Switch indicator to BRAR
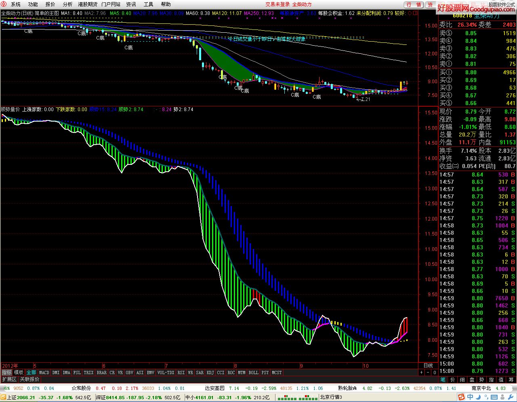517x402 pixels. pos(102,373)
